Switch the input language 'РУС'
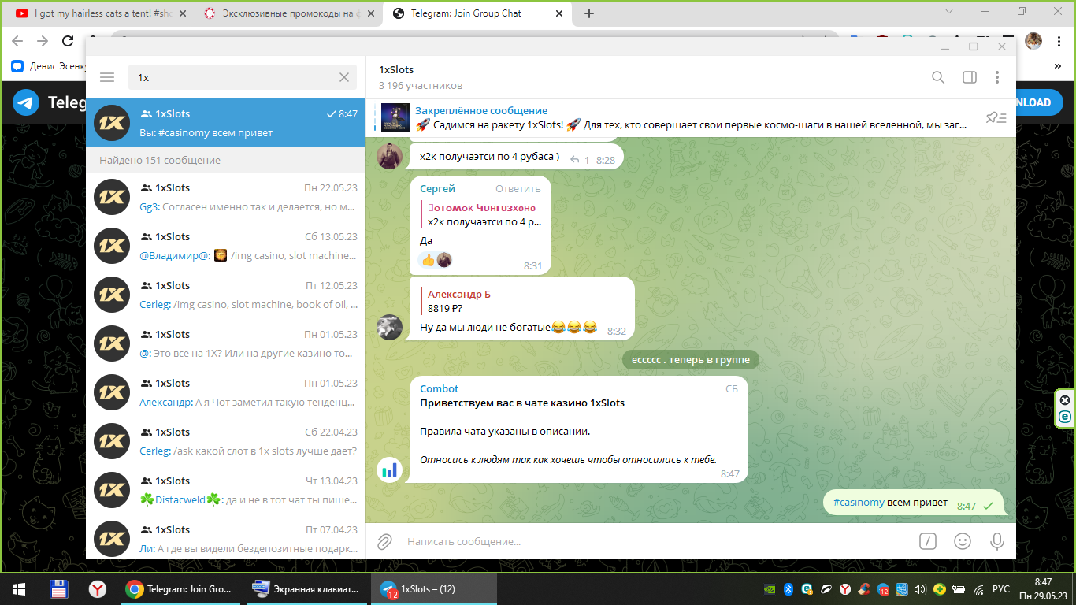1076x605 pixels. (x=1000, y=589)
